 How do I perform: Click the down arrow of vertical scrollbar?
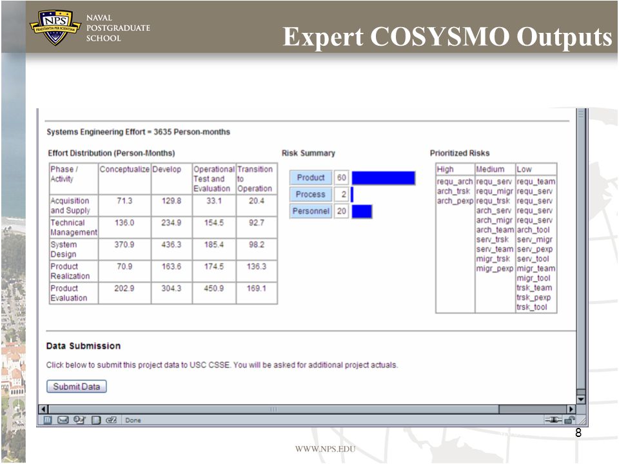pyautogui.click(x=581, y=399)
